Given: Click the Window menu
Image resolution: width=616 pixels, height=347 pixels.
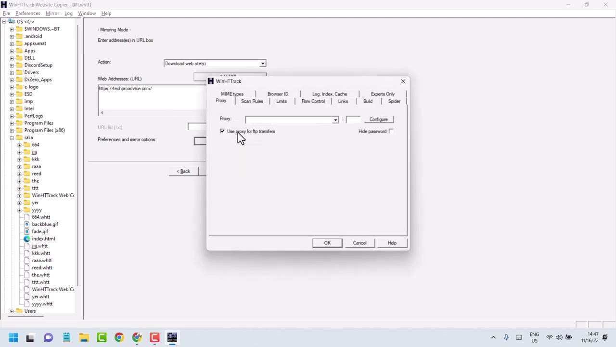Looking at the screenshot, I should pyautogui.click(x=87, y=13).
